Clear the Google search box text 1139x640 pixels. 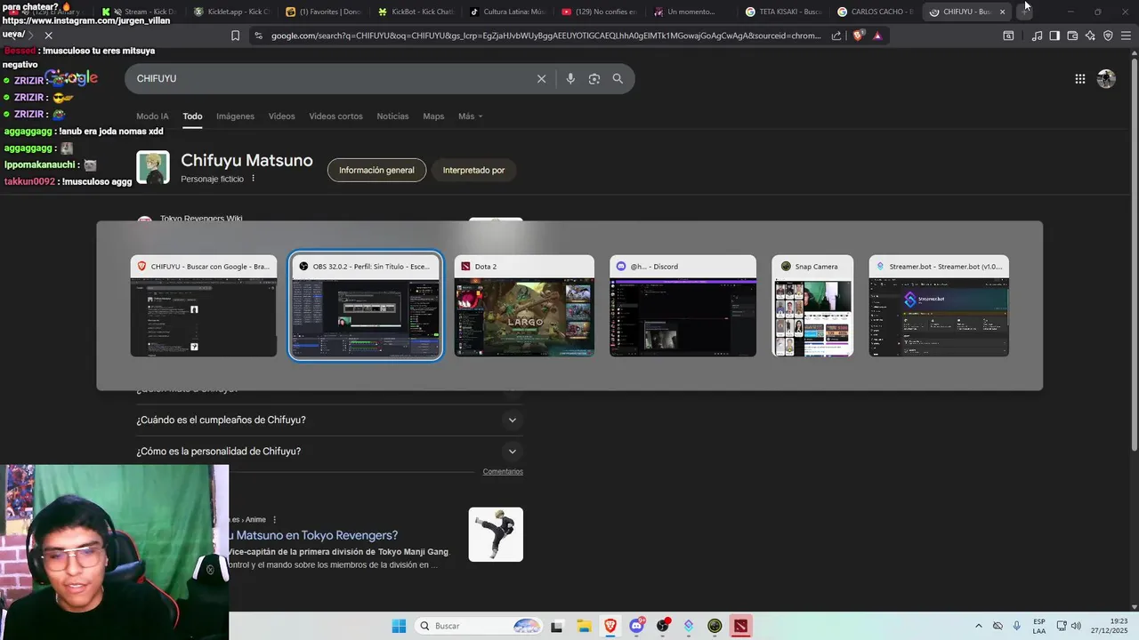point(541,78)
